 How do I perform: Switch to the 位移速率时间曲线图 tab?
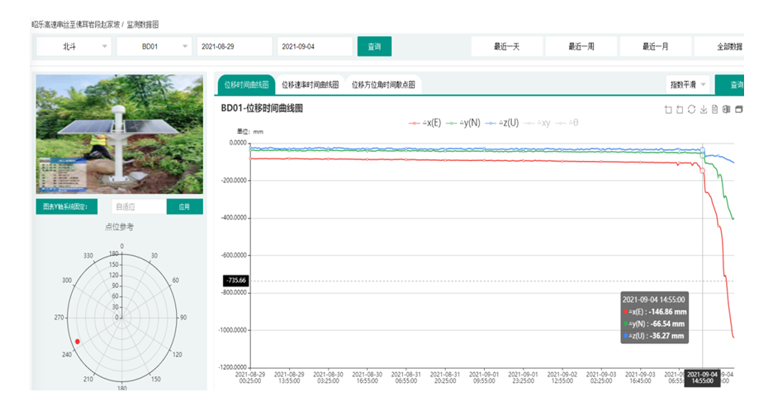pos(310,84)
